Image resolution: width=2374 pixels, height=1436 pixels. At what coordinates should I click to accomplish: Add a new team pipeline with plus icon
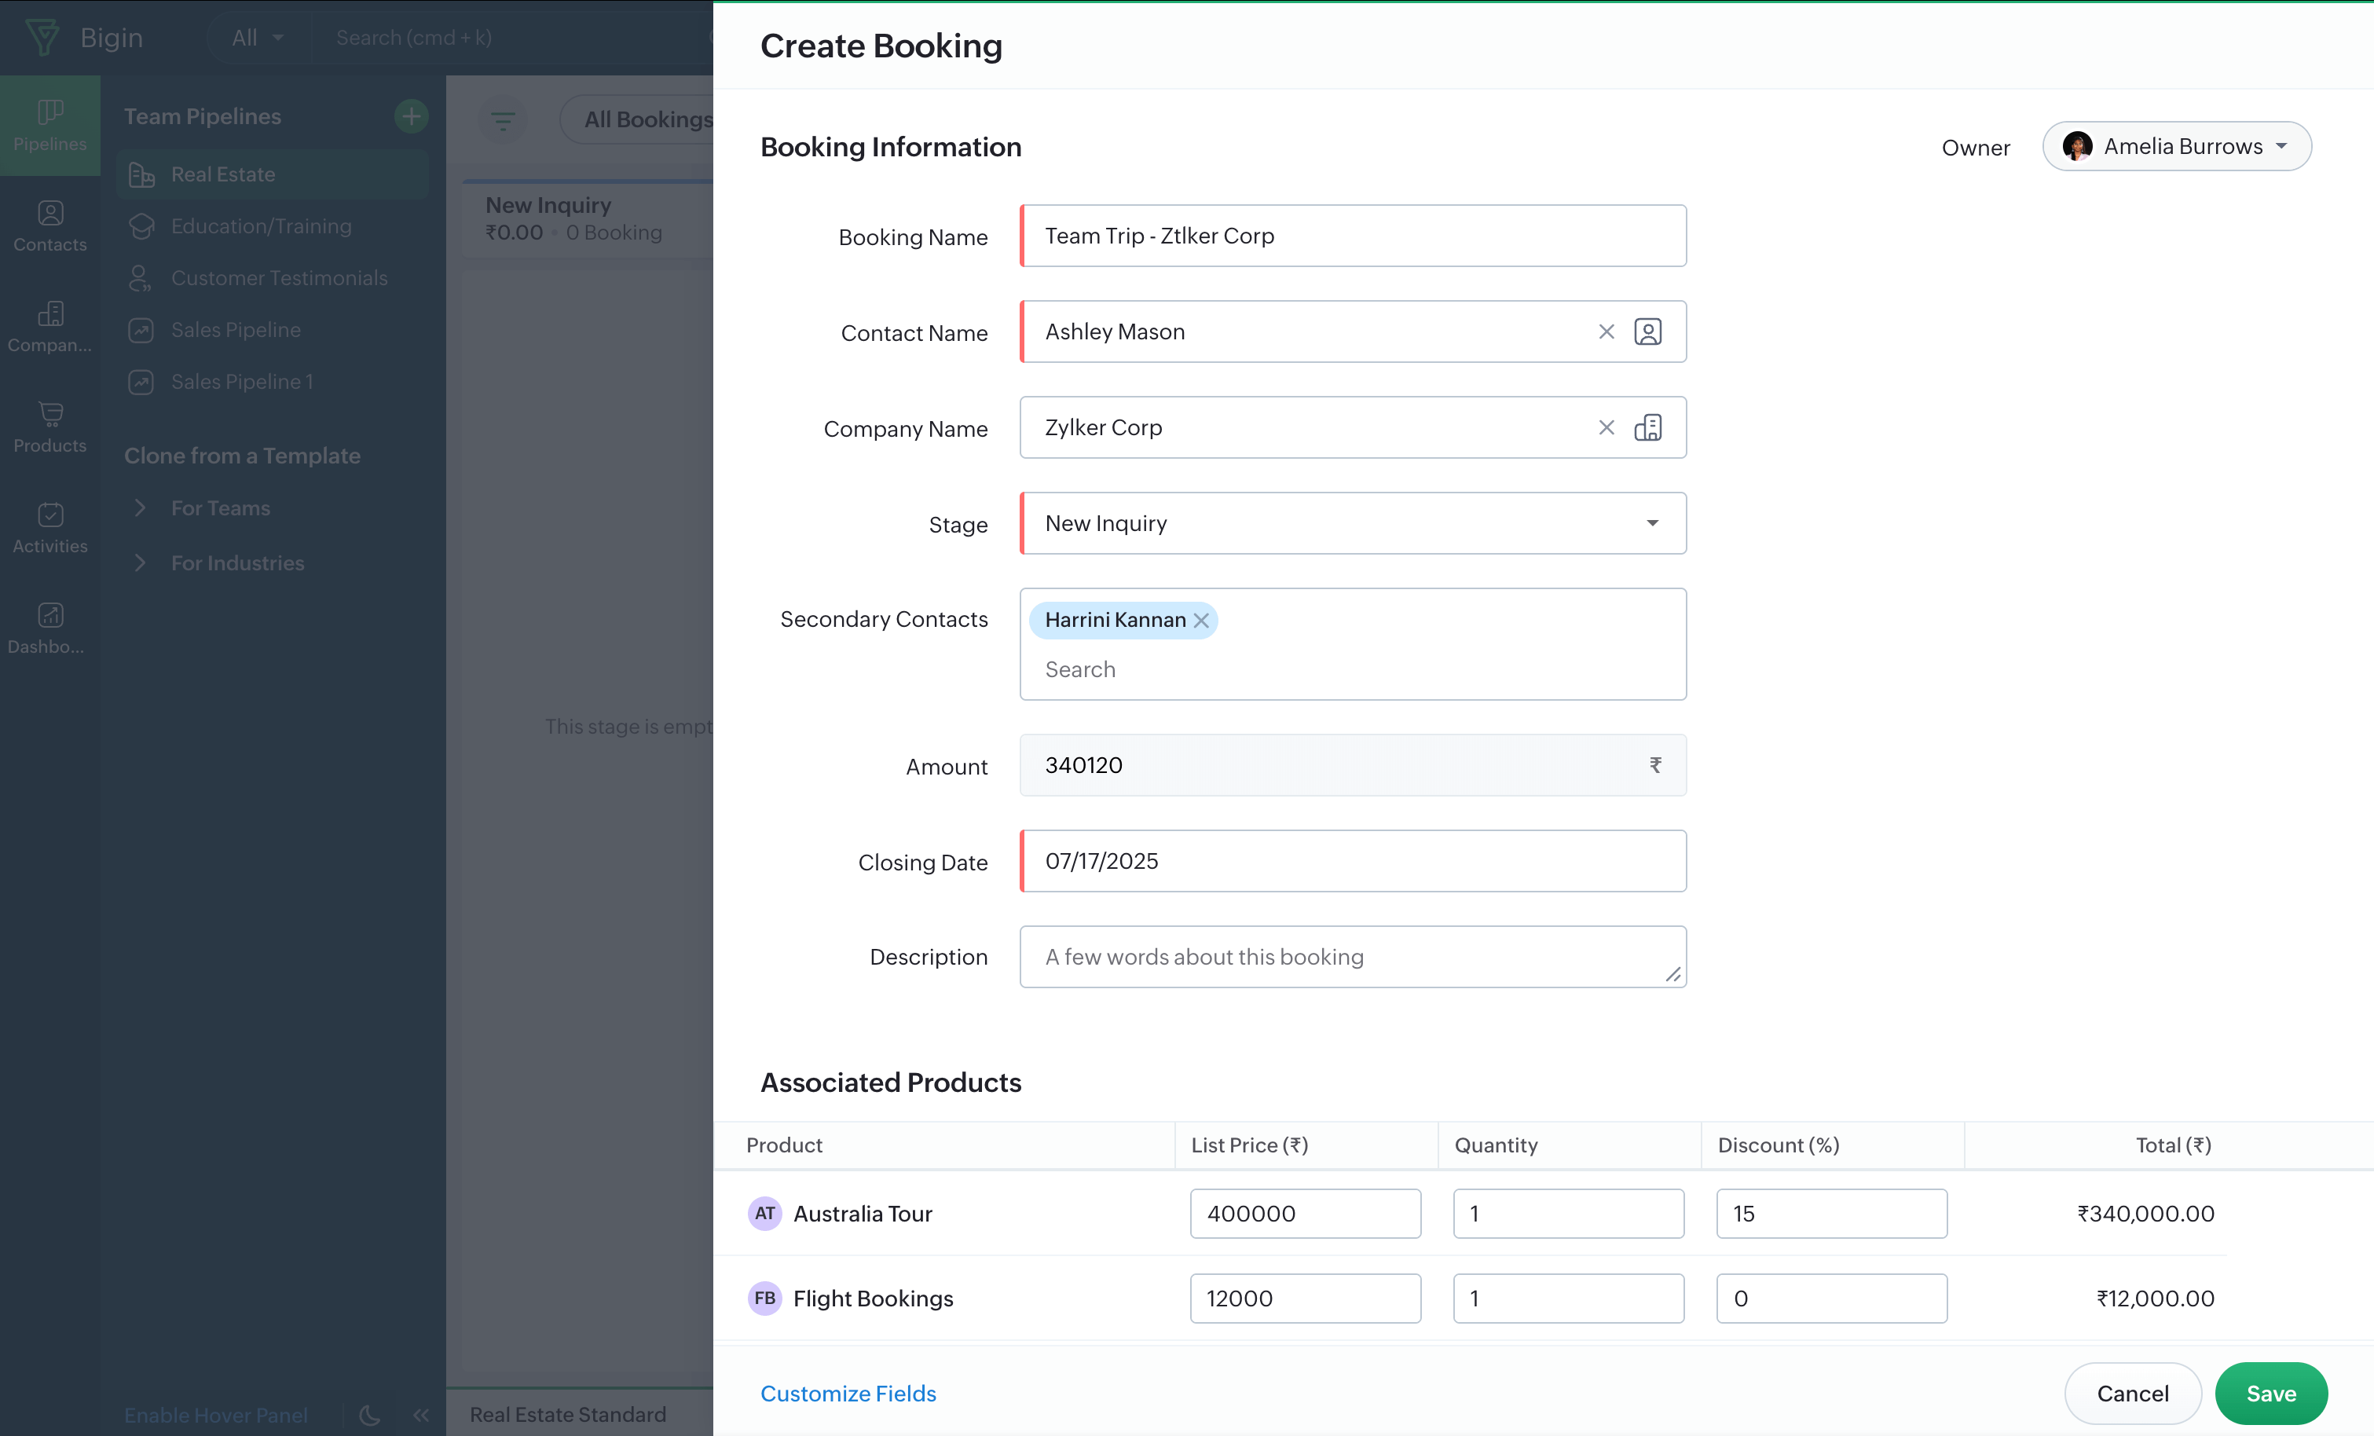click(412, 115)
